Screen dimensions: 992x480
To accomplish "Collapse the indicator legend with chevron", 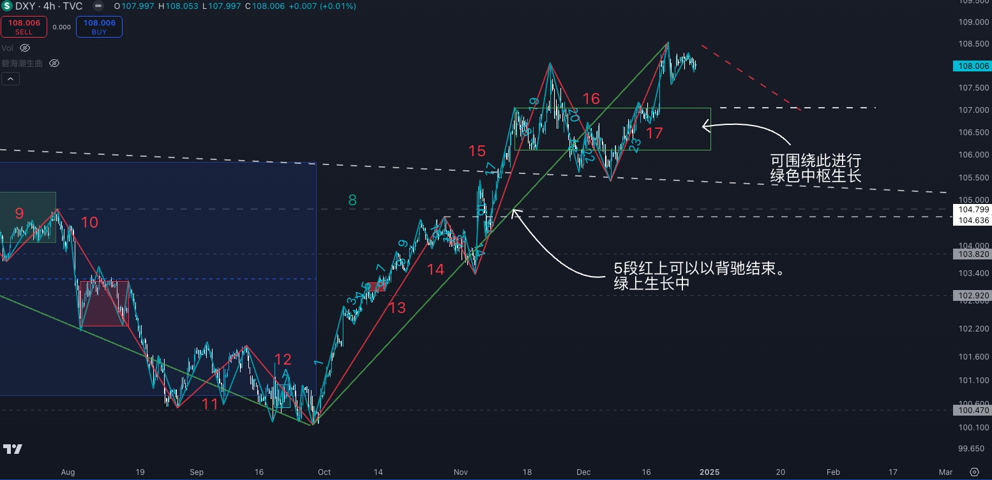I will pyautogui.click(x=10, y=79).
